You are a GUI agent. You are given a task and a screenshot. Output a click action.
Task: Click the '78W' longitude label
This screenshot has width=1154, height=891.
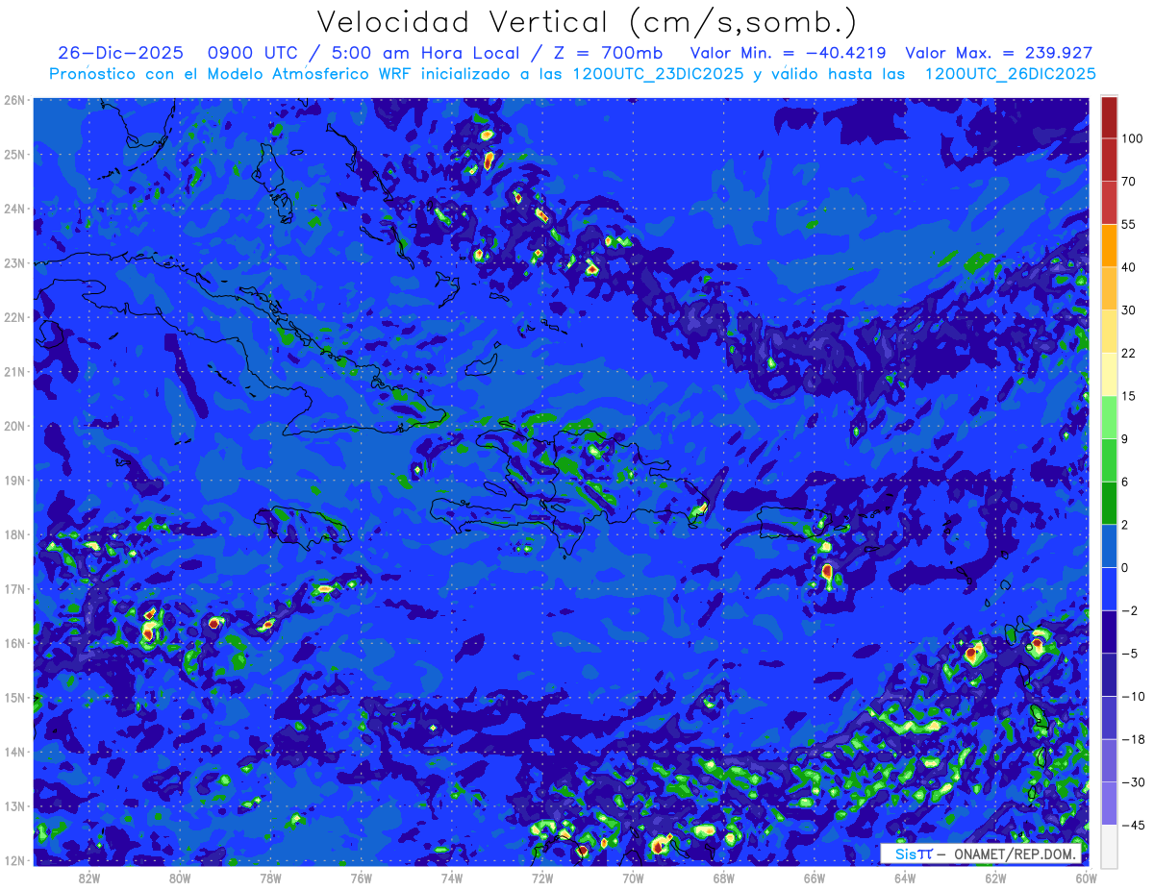(x=270, y=878)
